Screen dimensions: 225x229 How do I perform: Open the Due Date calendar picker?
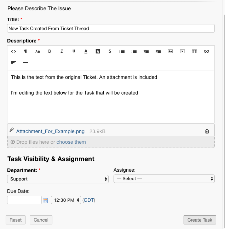click(45, 201)
